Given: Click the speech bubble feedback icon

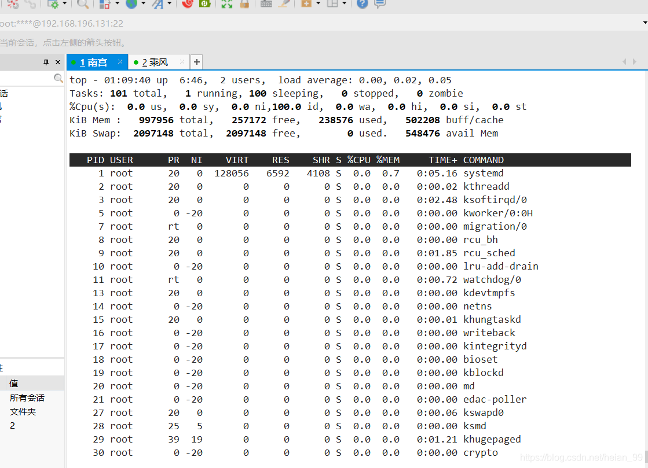Looking at the screenshot, I should pos(380,3).
